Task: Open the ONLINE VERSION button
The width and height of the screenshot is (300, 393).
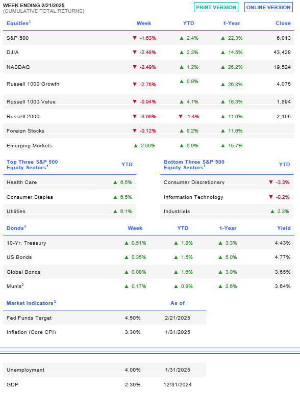Action: (x=268, y=7)
